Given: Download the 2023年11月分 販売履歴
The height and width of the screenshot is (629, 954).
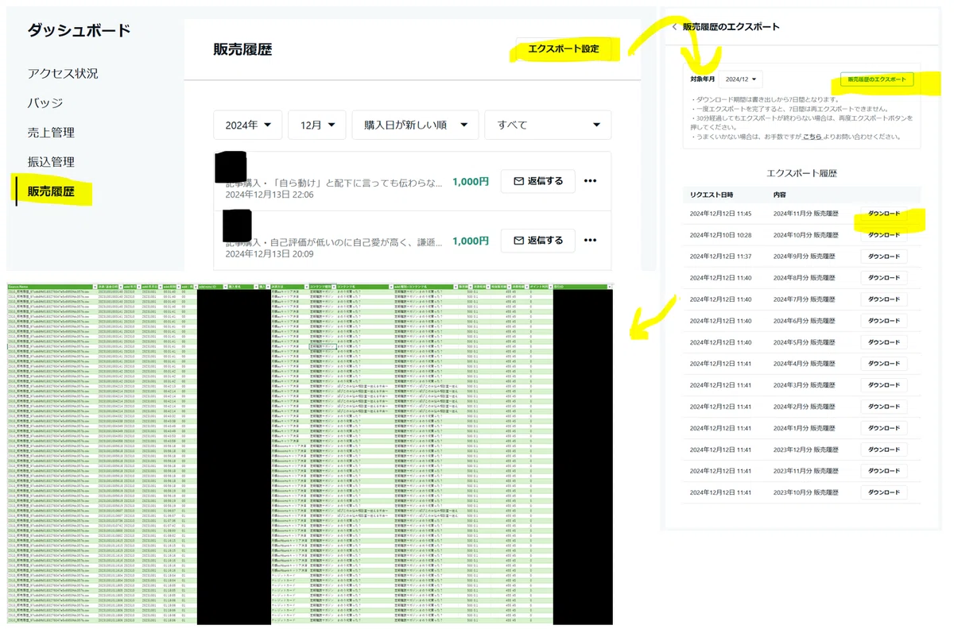Looking at the screenshot, I should 884,471.
